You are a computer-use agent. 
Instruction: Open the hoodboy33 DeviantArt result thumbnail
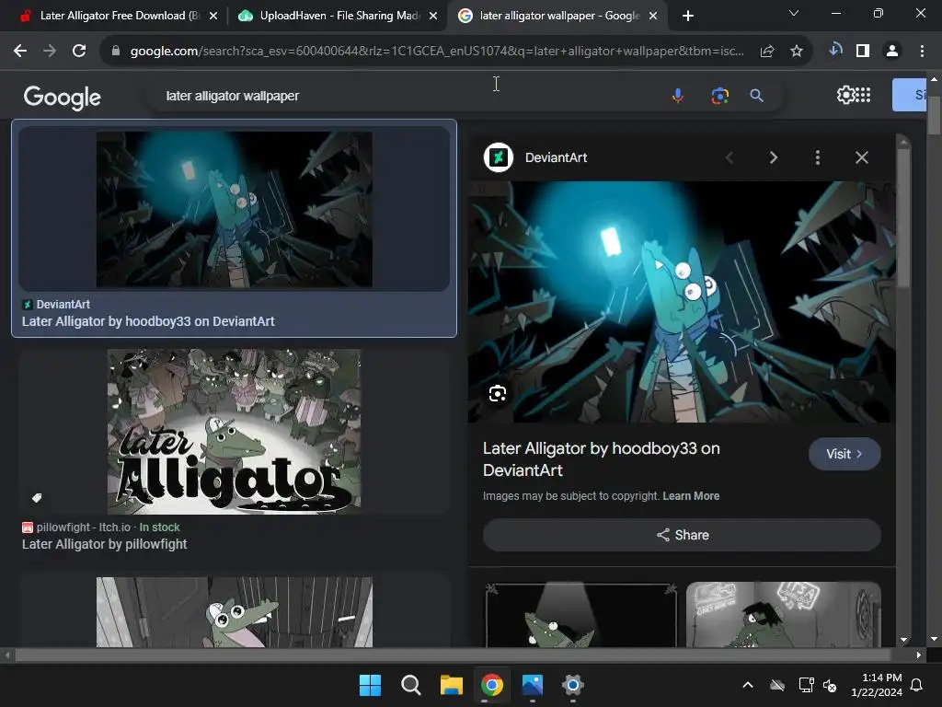click(x=235, y=209)
